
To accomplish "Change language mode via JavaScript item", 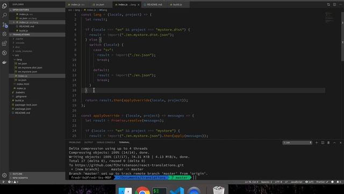I will point(296,182).
